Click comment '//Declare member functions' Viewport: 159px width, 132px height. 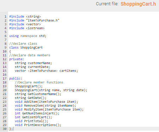coord(39,82)
